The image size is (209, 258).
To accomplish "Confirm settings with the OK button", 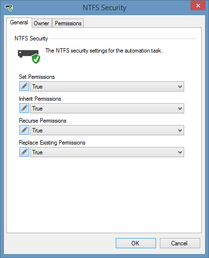I will coord(136,243).
